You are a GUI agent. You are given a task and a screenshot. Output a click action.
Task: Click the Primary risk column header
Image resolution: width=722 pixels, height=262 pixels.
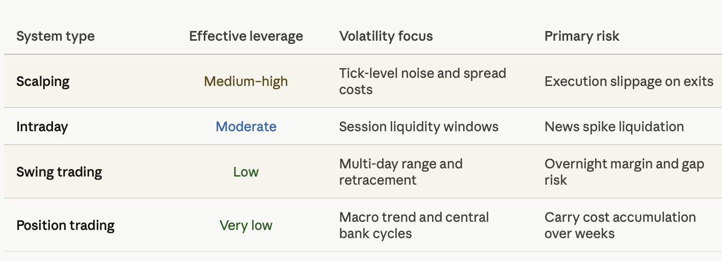[x=582, y=36]
